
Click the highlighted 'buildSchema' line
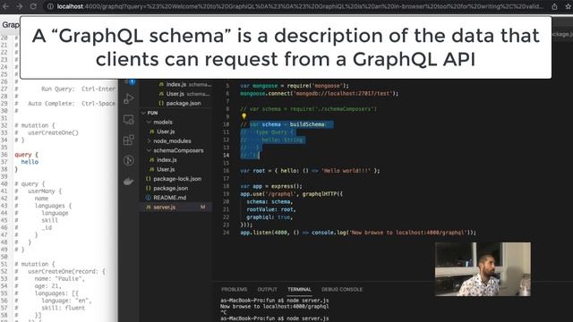286,124
